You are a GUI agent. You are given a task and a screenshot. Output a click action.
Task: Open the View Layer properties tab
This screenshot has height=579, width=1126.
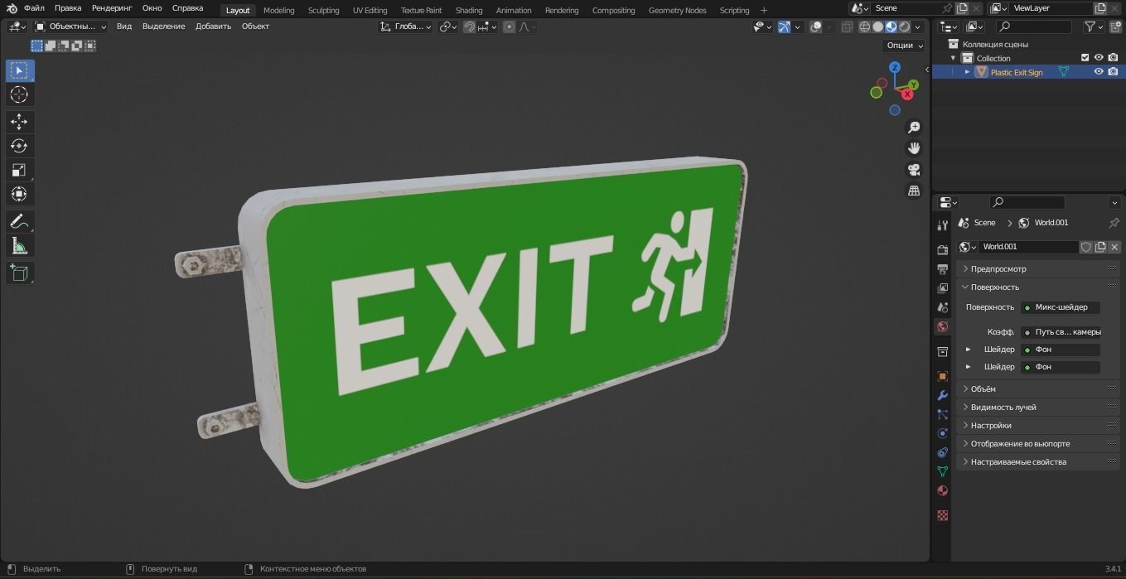[942, 288]
